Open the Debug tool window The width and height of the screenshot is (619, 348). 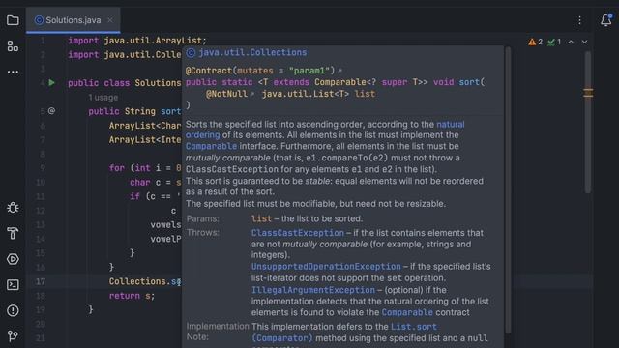click(13, 208)
